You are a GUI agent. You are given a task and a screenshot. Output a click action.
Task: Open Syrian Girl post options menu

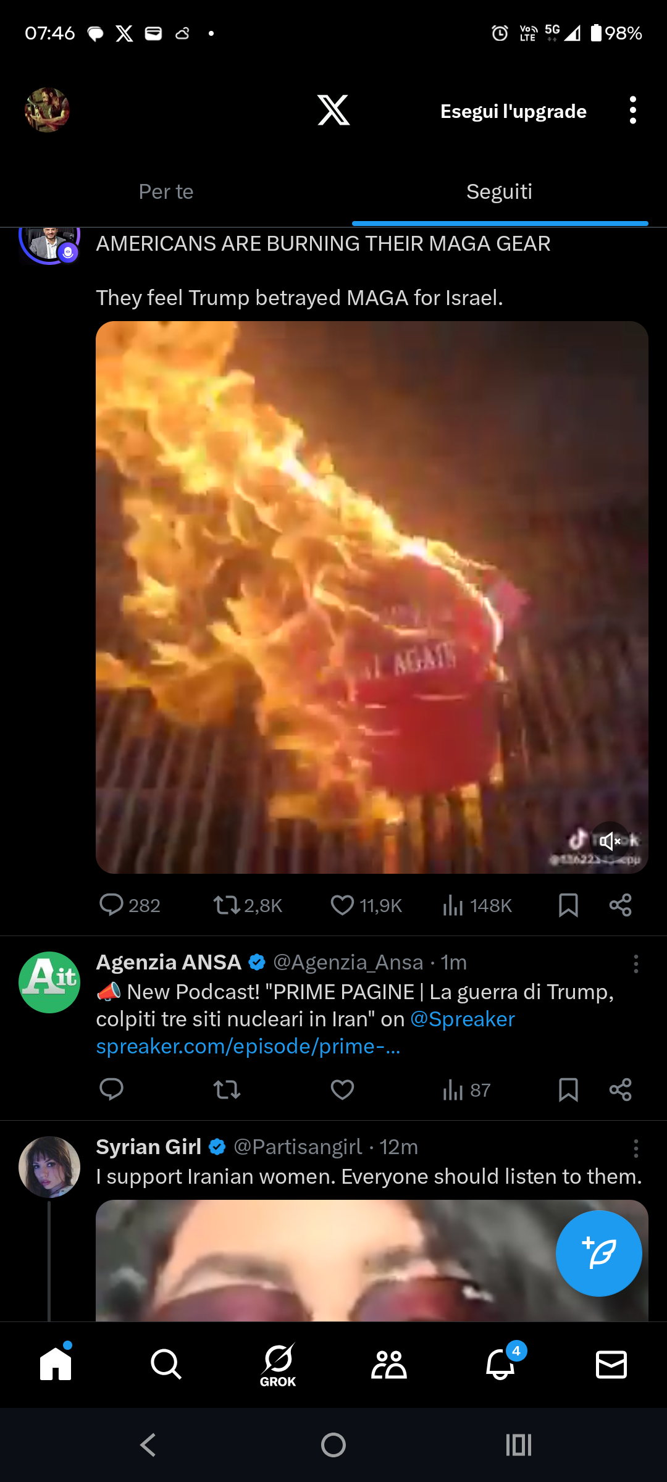pos(636,1149)
